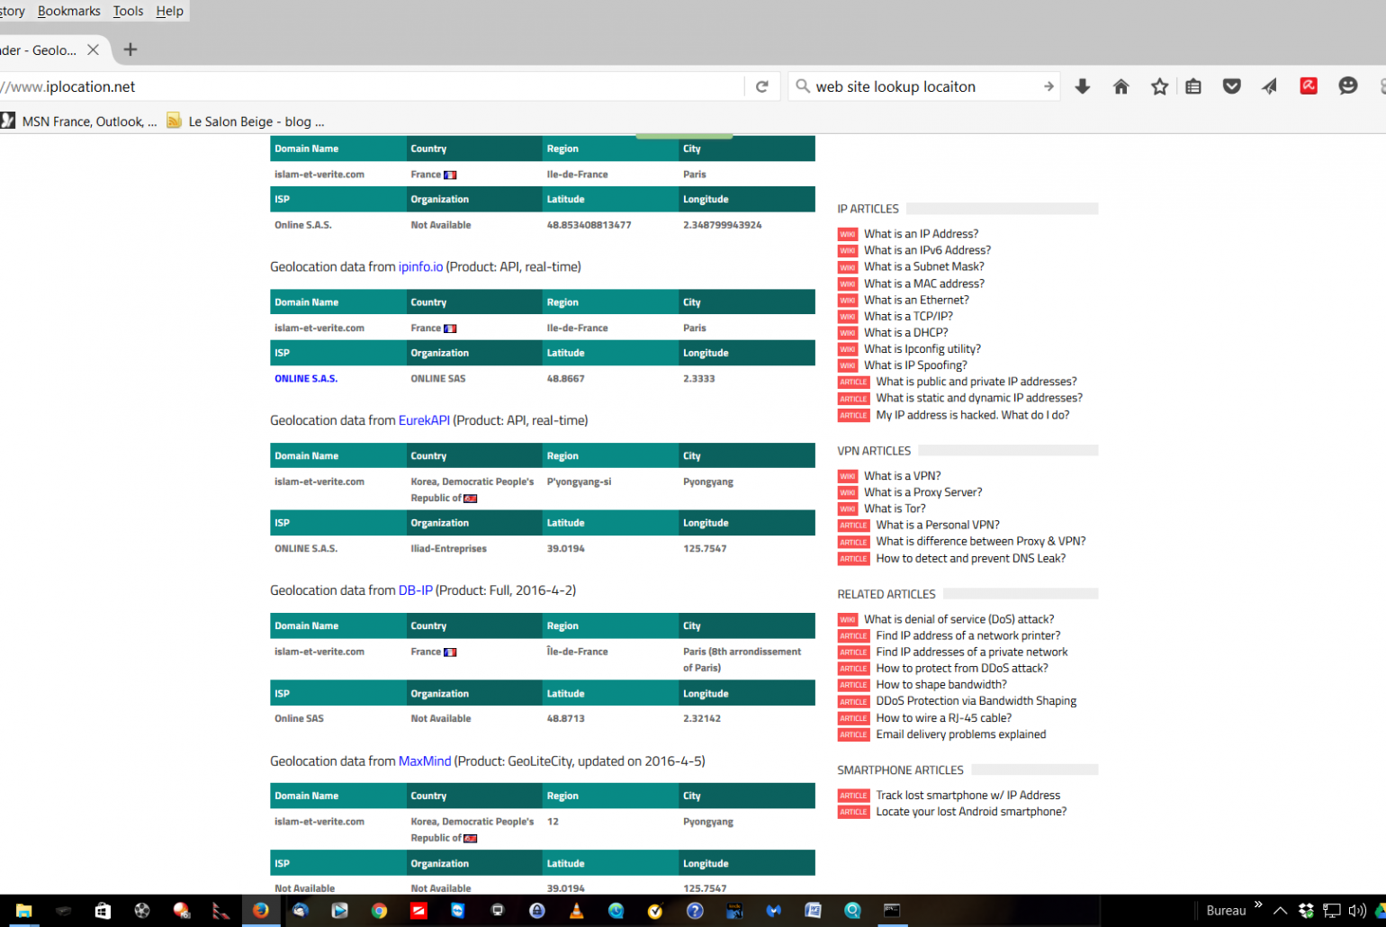1386x927 pixels.
Task: Save page to Pocket
Action: (1232, 86)
